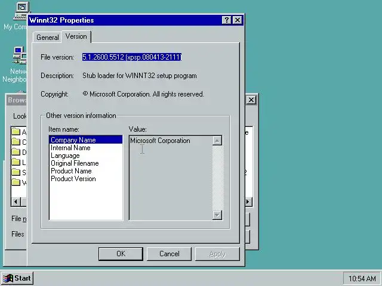Click the Windows logo on Start button

pos(8,278)
